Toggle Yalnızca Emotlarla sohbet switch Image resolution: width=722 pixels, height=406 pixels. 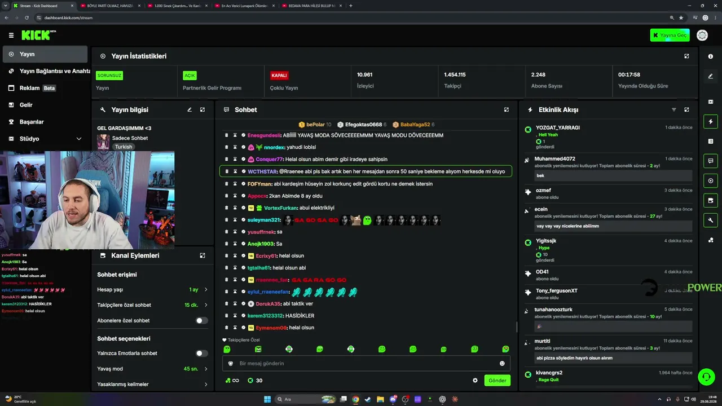(201, 353)
